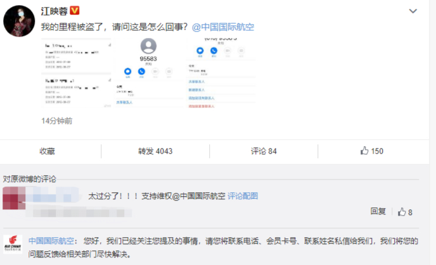Like the comment with 8 likes
The height and width of the screenshot is (265, 436).
pos(405,212)
